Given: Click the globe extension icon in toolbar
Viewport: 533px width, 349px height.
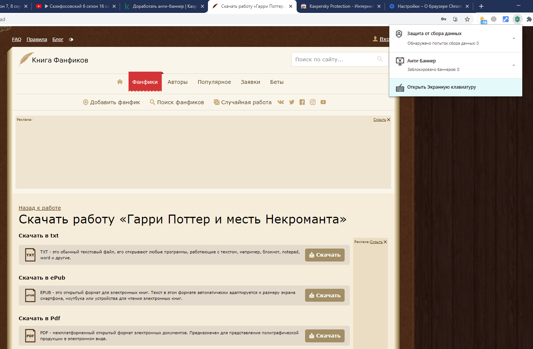Looking at the screenshot, I should point(494,19).
